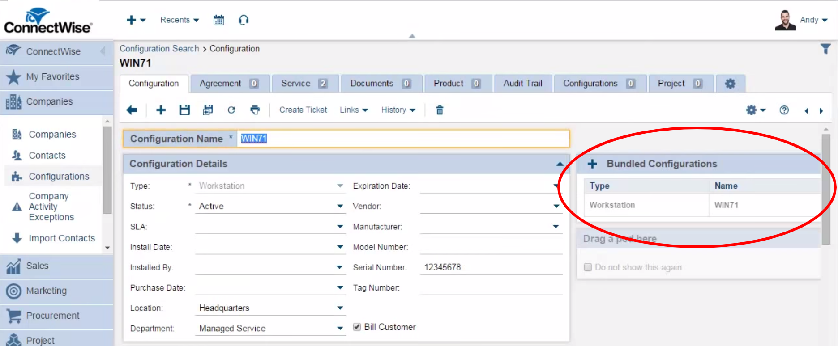The width and height of the screenshot is (838, 346).
Task: Switch to the Product tab
Action: pyautogui.click(x=457, y=84)
